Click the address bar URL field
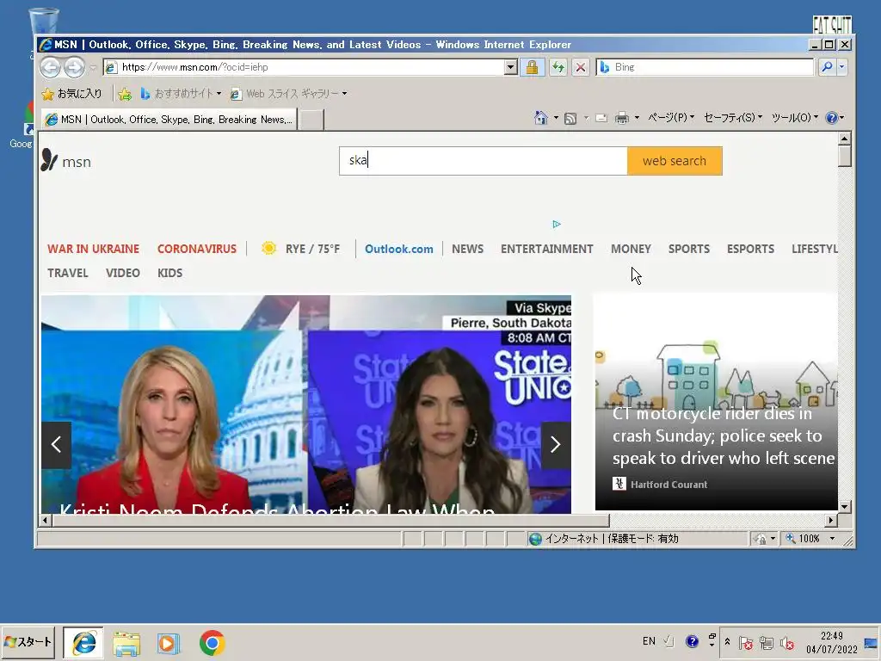 point(305,67)
